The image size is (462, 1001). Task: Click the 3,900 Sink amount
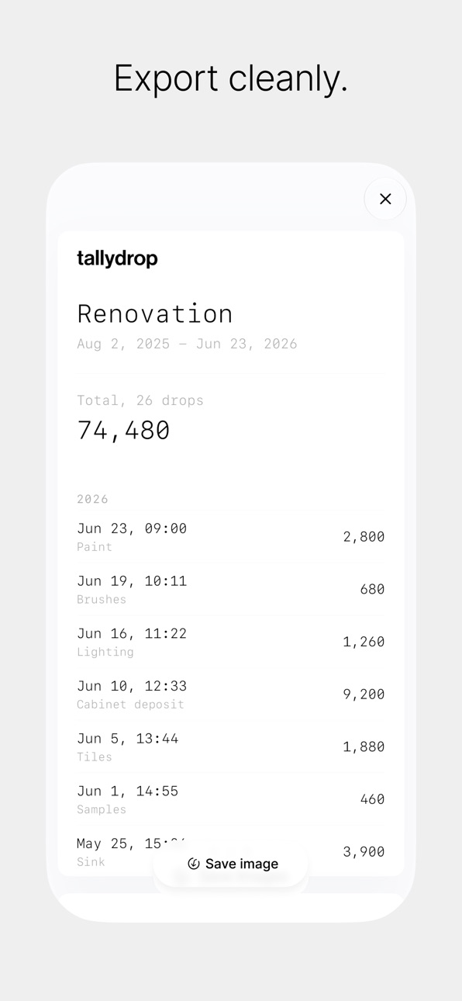coord(364,852)
